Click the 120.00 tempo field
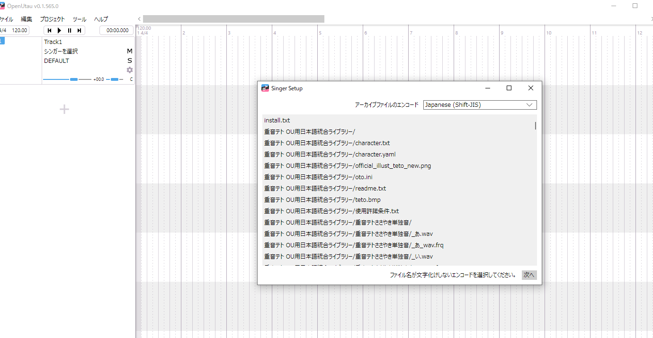Image resolution: width=653 pixels, height=338 pixels. point(19,30)
